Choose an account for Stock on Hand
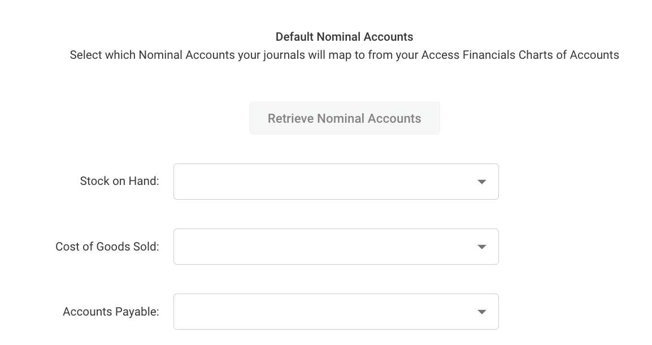This screenshot has height=345, width=652. click(x=336, y=181)
